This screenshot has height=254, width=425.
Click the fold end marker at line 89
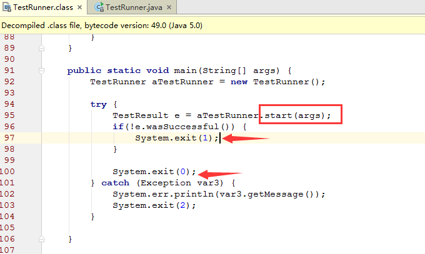click(41, 48)
